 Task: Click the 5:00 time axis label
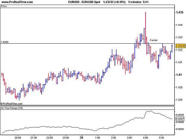pos(161,138)
